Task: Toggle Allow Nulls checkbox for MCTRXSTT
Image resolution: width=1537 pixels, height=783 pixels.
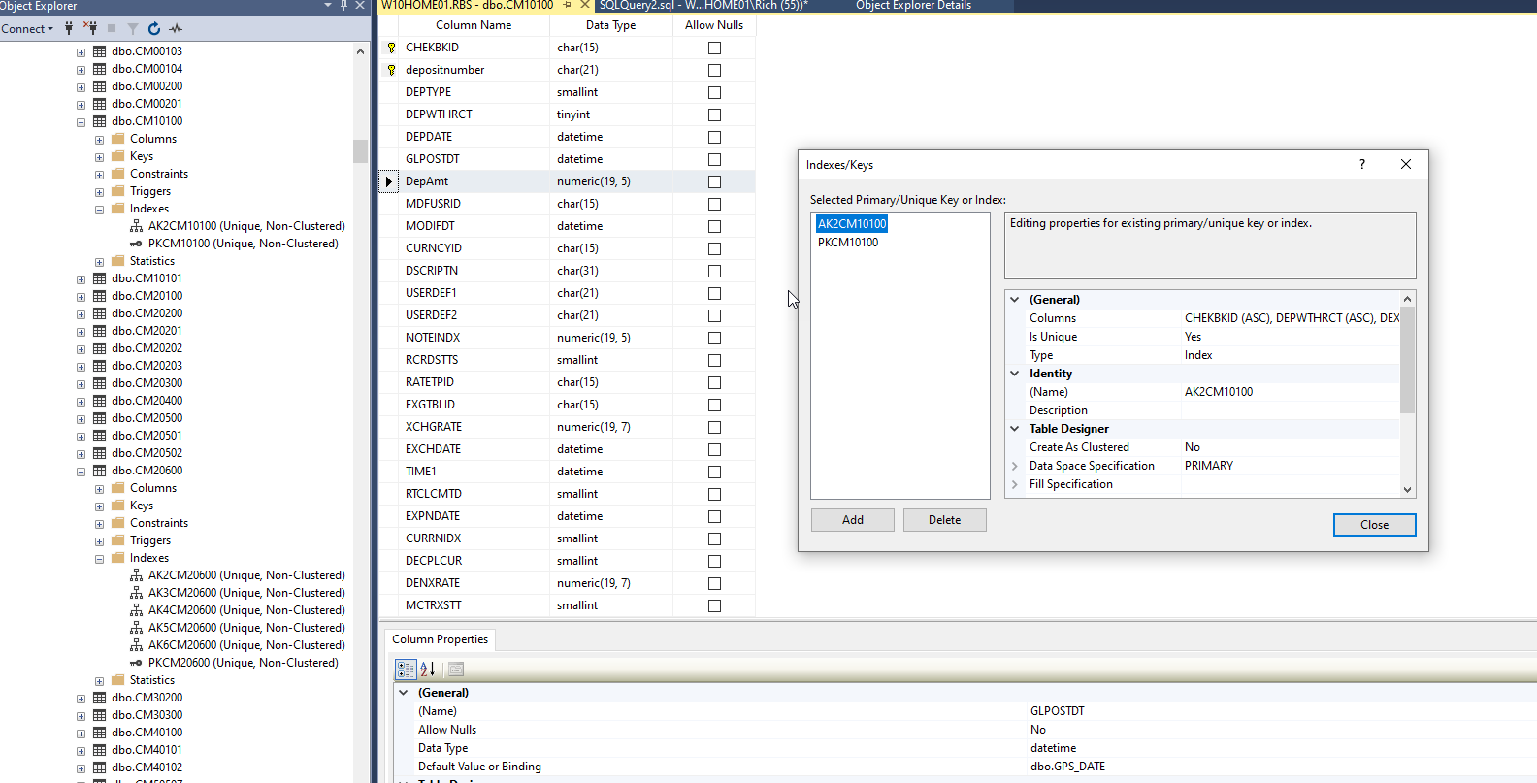Action: (x=714, y=605)
